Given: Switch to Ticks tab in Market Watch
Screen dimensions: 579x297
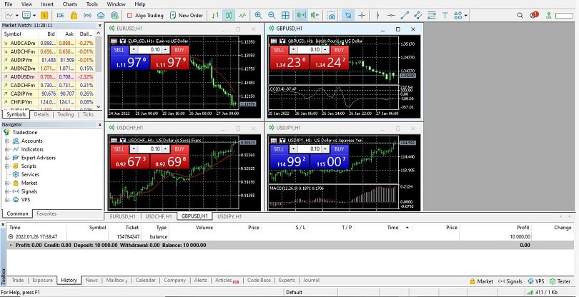Looking at the screenshot, I should 88,114.
